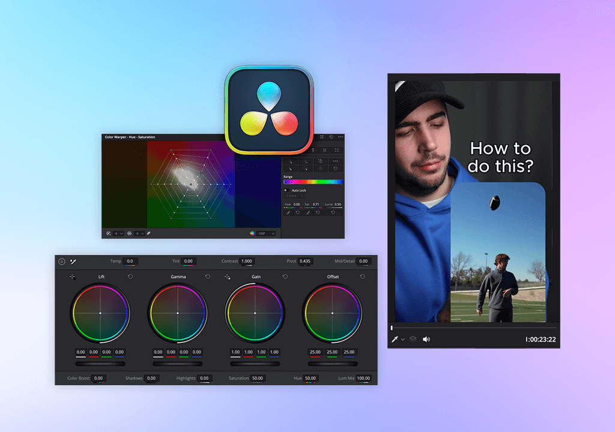The width and height of the screenshot is (615, 432).
Task: Click the Hue eyedropper in Color Warper
Action: click(288, 212)
